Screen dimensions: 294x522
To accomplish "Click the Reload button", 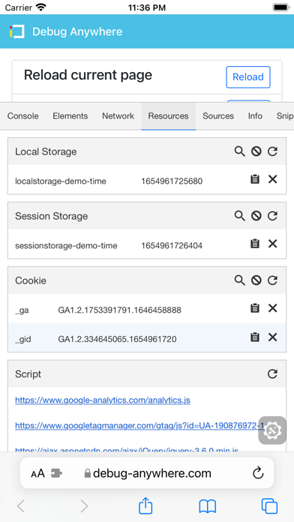I will pyautogui.click(x=248, y=77).
